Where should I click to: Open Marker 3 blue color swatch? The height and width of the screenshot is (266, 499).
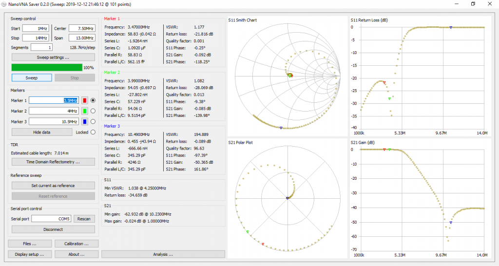pos(85,121)
